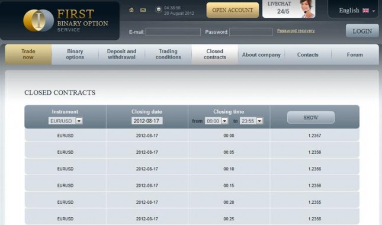Open the Forum tab
Image resolution: width=382 pixels, height=225 pixels.
tap(355, 54)
